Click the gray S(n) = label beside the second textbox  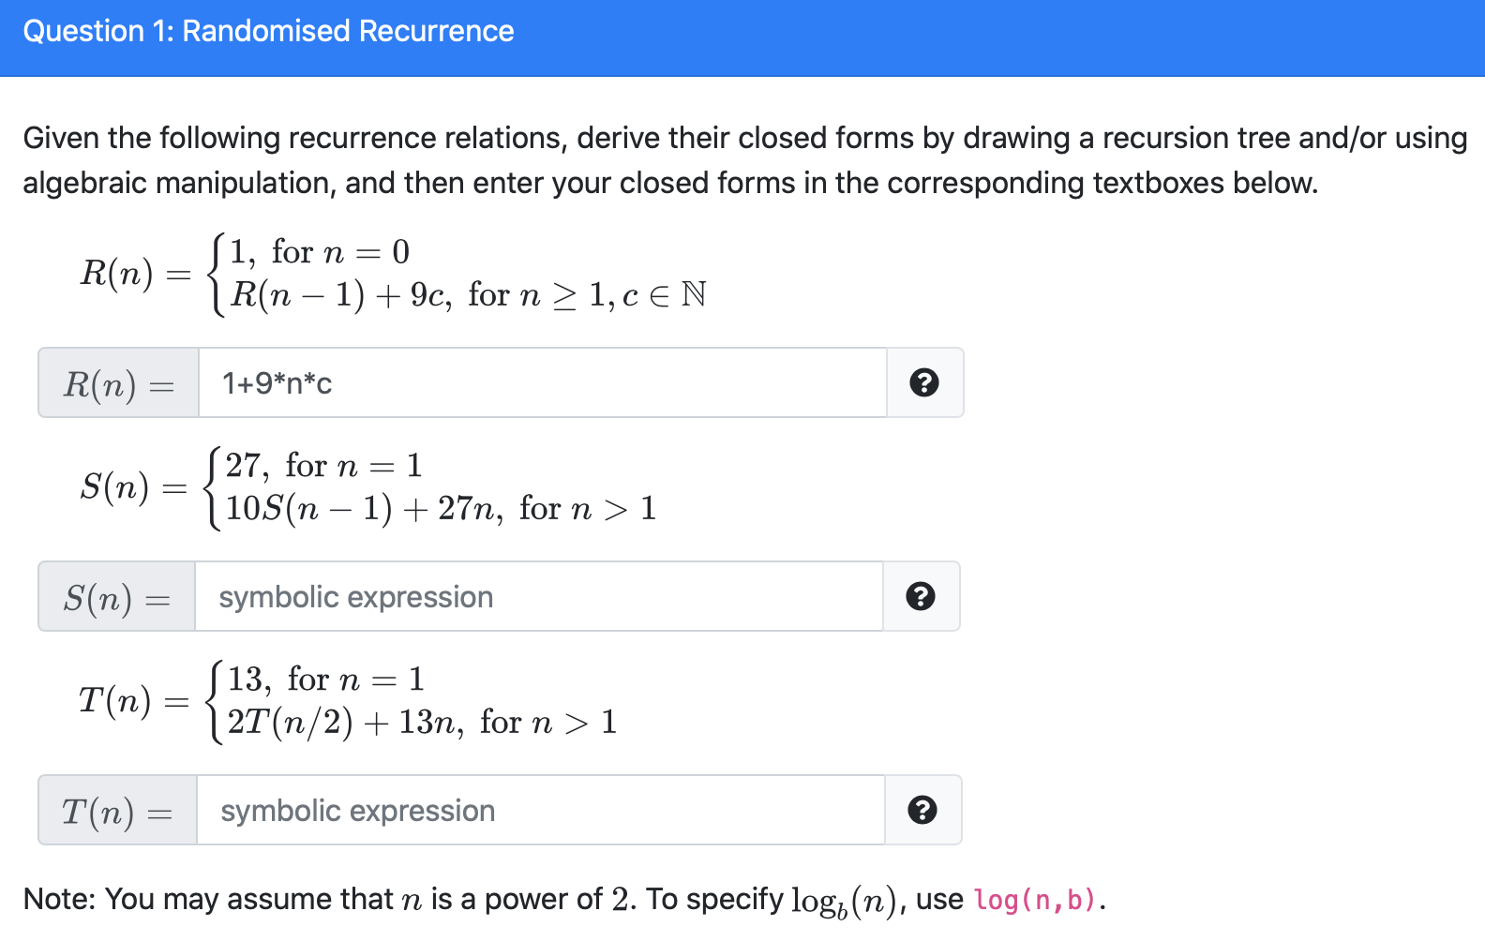click(116, 596)
